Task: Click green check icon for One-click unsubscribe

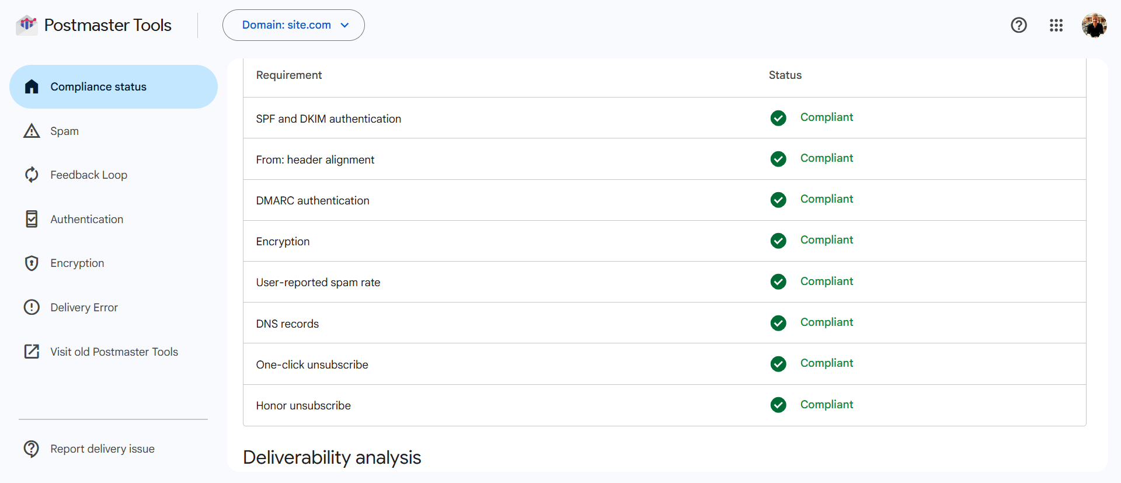Action: pyautogui.click(x=778, y=364)
